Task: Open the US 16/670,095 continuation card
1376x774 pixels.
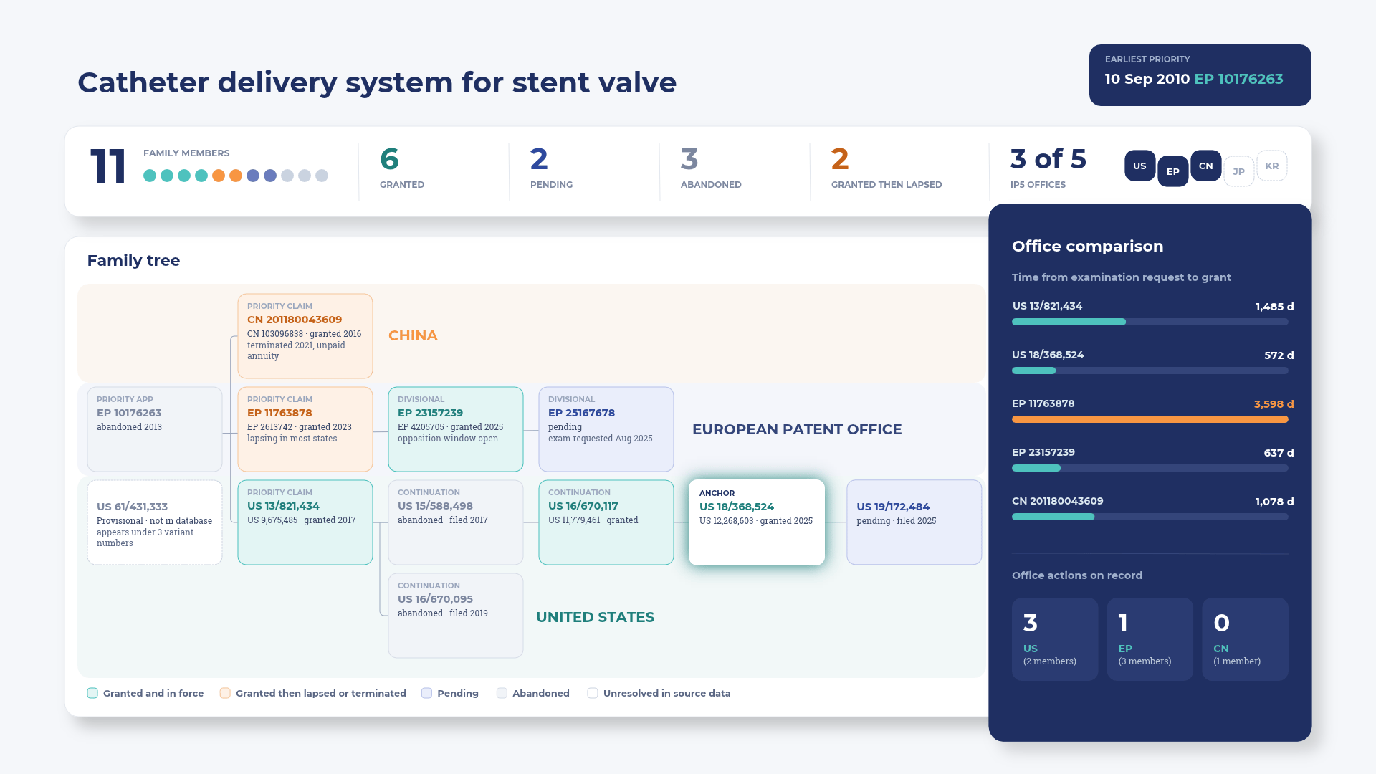Action: click(x=456, y=616)
